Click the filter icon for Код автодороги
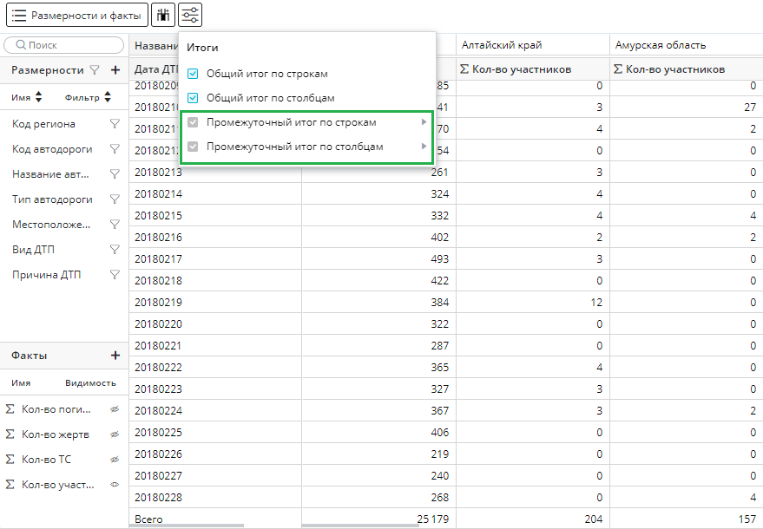763x529 pixels. pyautogui.click(x=114, y=149)
